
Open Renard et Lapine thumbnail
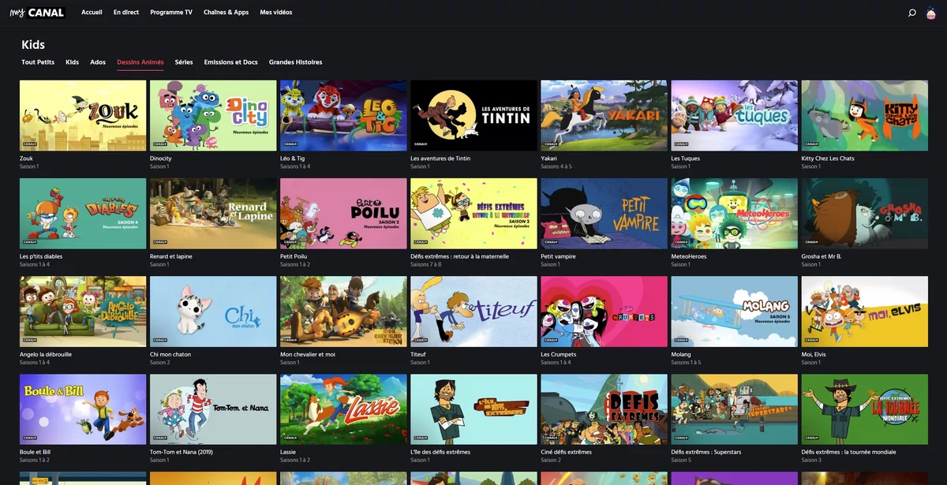213,213
